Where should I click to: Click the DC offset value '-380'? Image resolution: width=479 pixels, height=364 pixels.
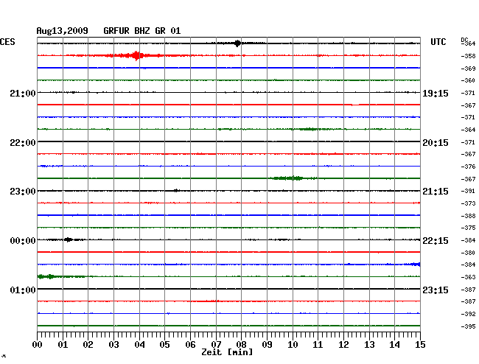click(x=468, y=253)
